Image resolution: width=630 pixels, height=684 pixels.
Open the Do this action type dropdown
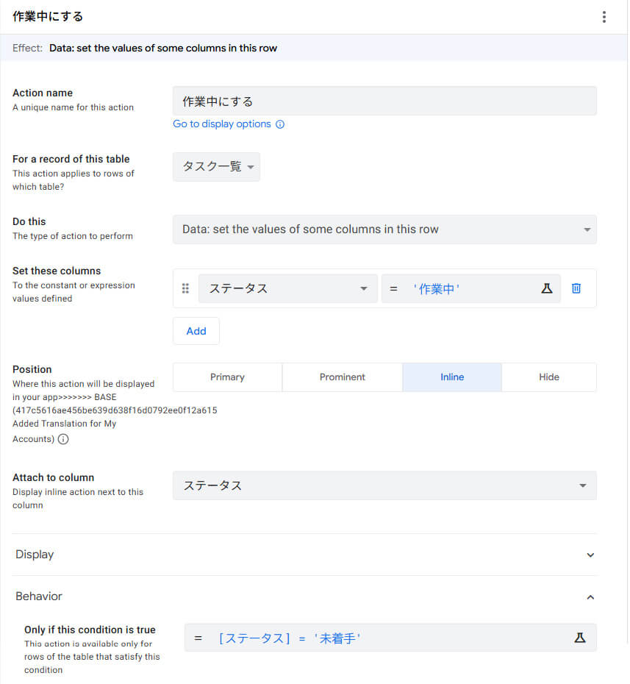pyautogui.click(x=384, y=229)
